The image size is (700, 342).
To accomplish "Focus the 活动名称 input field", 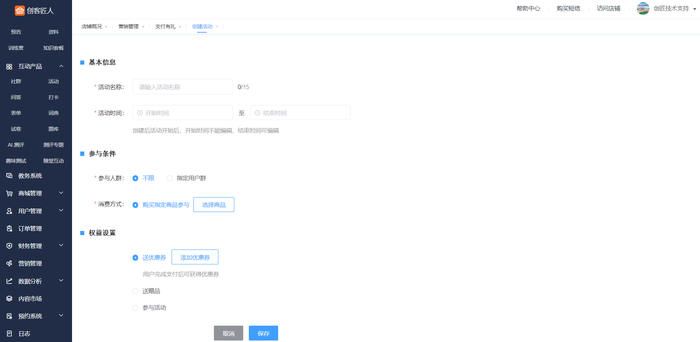I will click(x=182, y=87).
